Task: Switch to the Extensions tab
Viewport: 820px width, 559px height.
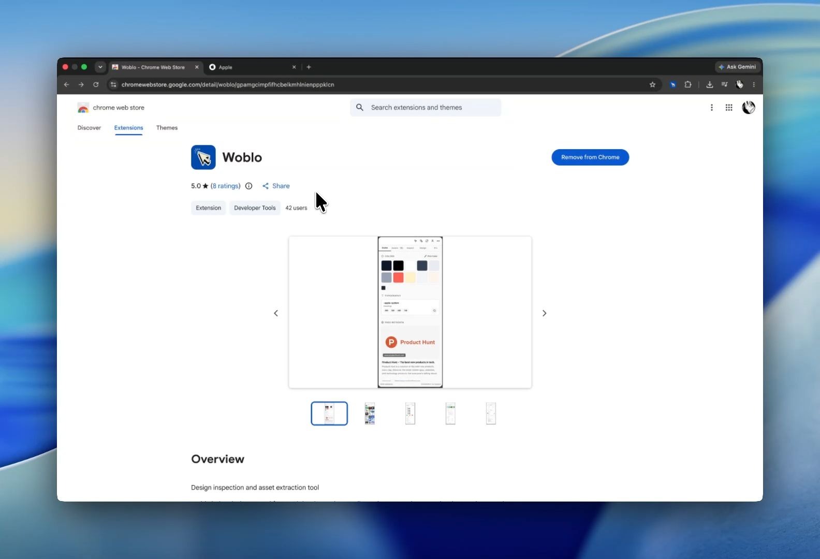Action: tap(128, 128)
